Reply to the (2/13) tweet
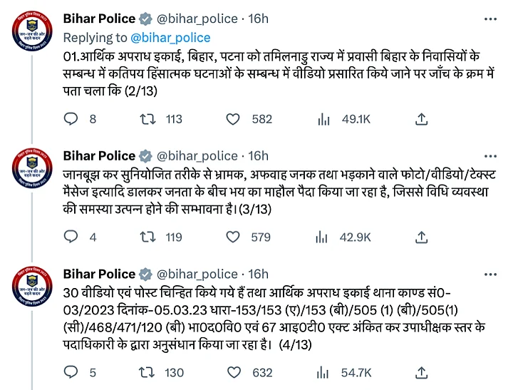 tap(71, 120)
